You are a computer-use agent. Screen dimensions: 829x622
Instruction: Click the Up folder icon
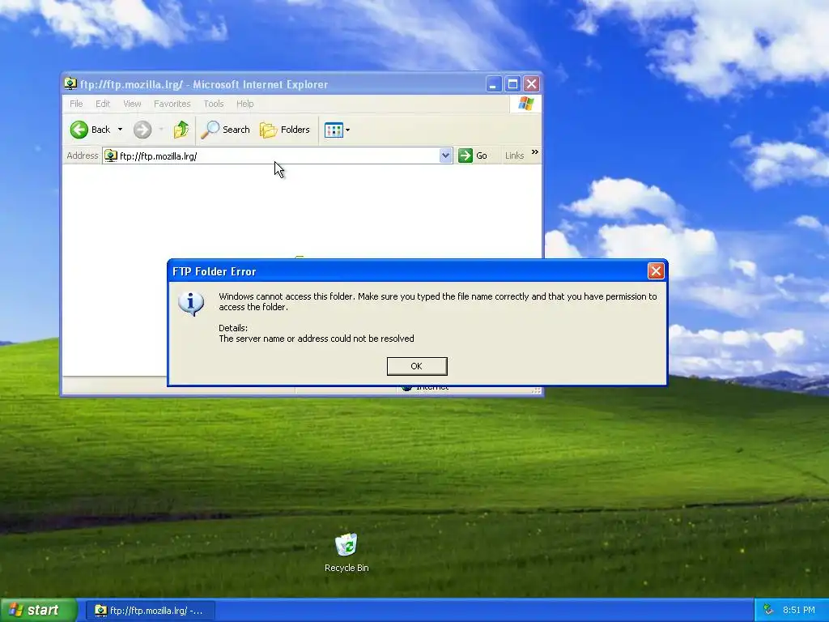click(x=181, y=130)
